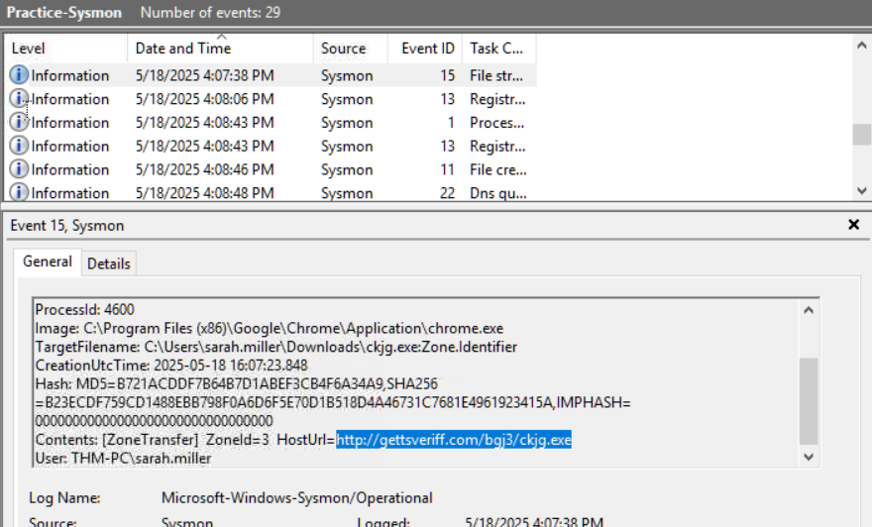This screenshot has height=527, width=872.
Task: Click info icon on Event ID 1 row
Action: [19, 123]
